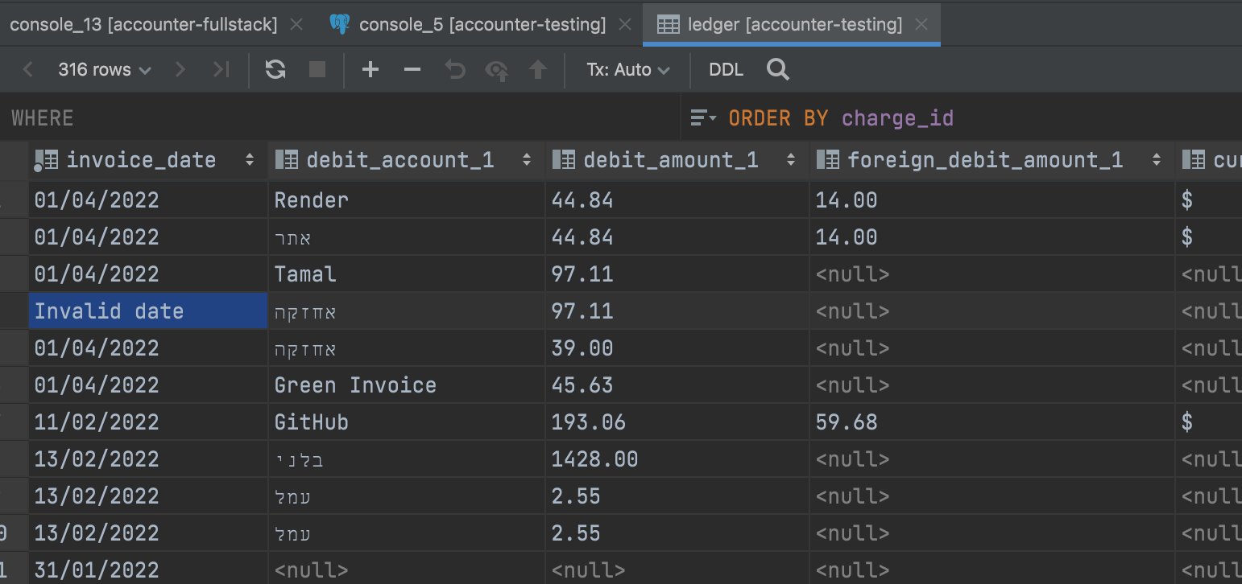Screen dimensions: 1242x584
Task: Select the 59.68 foreign debit amount cell
Action: [992, 422]
